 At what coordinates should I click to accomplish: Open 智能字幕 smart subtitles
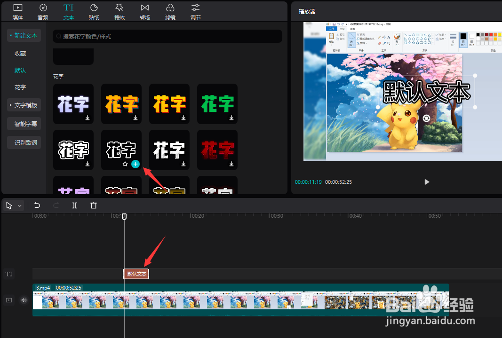click(24, 124)
